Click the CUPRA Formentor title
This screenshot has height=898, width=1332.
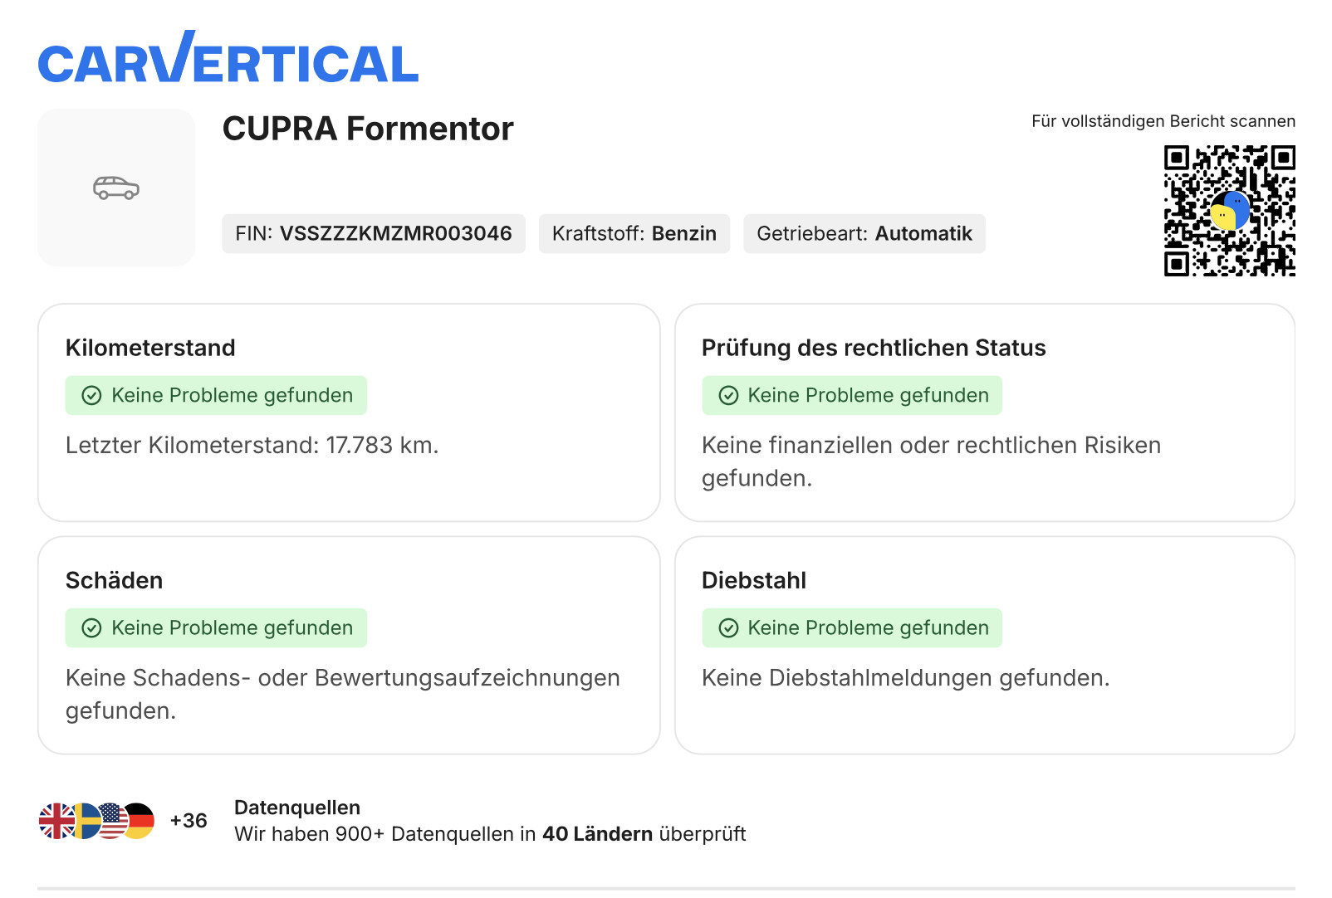(368, 129)
